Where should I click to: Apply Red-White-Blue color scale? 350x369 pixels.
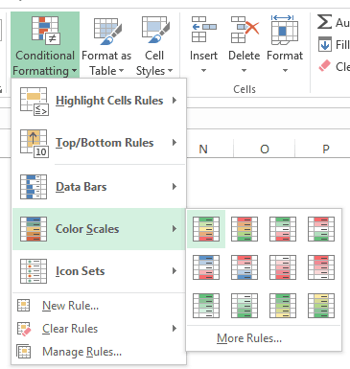point(245,267)
